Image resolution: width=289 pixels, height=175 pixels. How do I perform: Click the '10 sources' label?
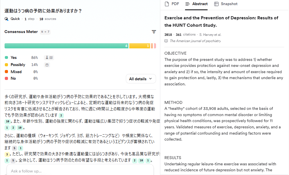(x=48, y=19)
